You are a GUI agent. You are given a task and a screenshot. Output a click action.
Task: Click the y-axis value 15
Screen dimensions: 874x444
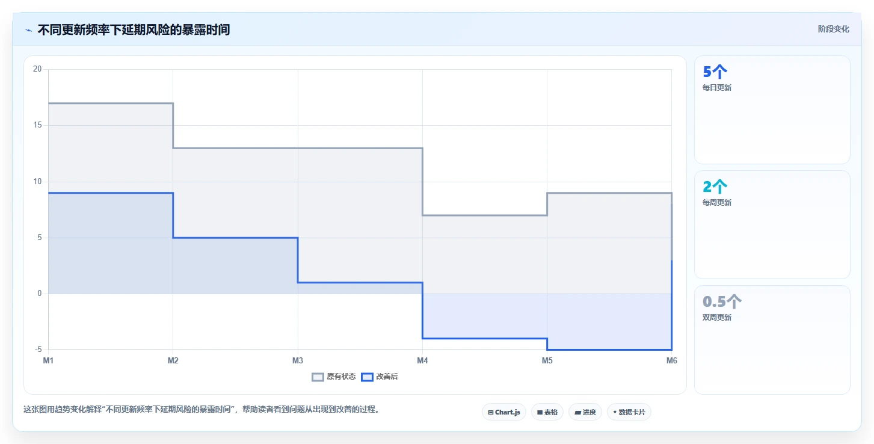[x=37, y=125]
